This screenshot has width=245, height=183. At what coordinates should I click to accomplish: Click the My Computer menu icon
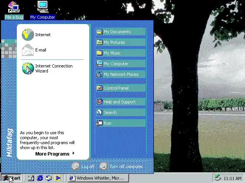(100, 64)
